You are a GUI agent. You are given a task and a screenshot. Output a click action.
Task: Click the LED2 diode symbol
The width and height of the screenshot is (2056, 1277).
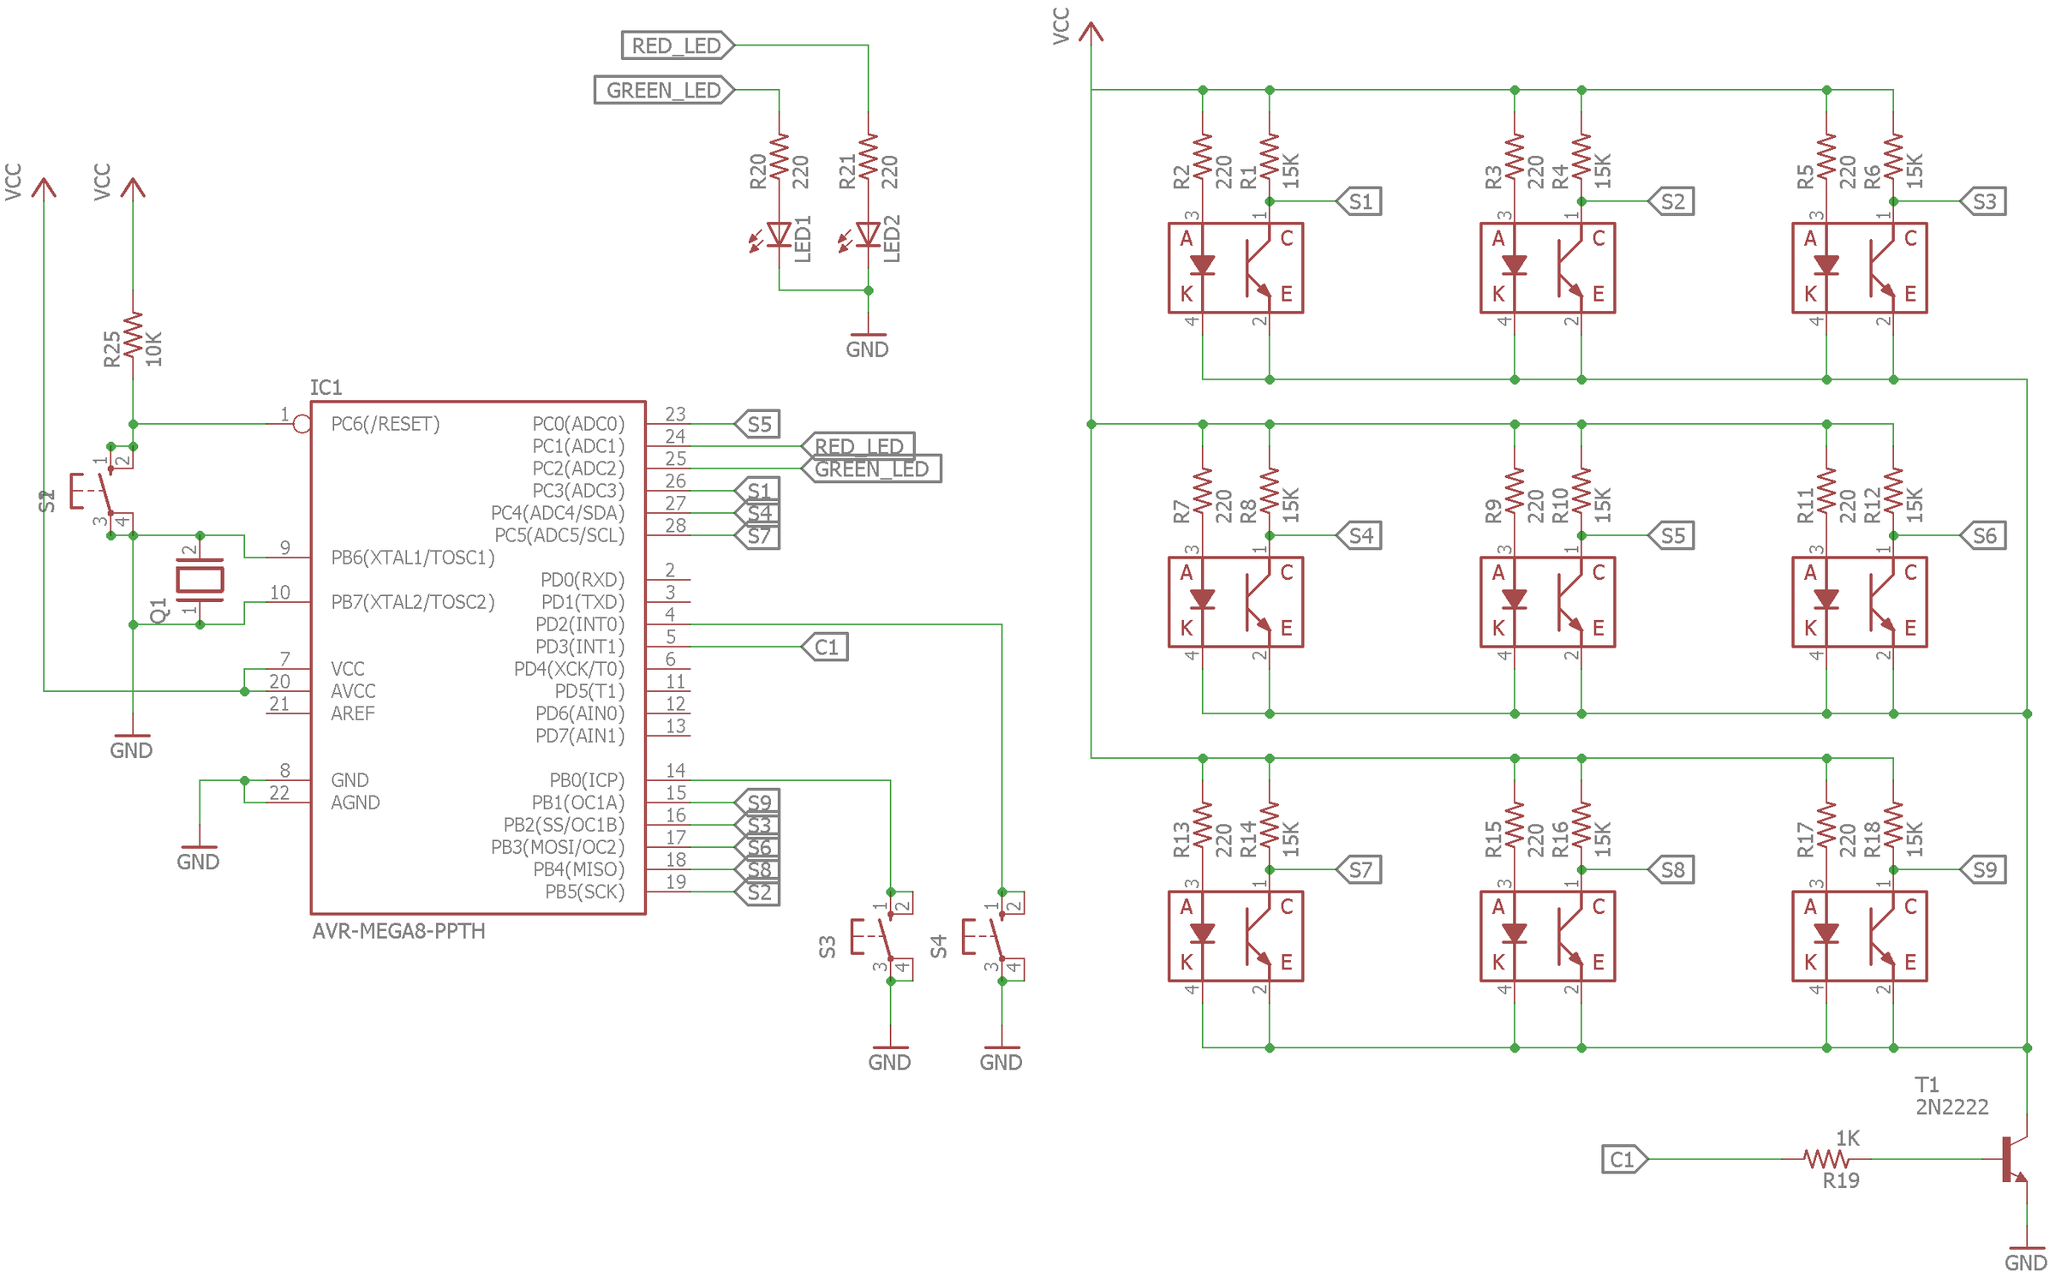click(x=868, y=235)
